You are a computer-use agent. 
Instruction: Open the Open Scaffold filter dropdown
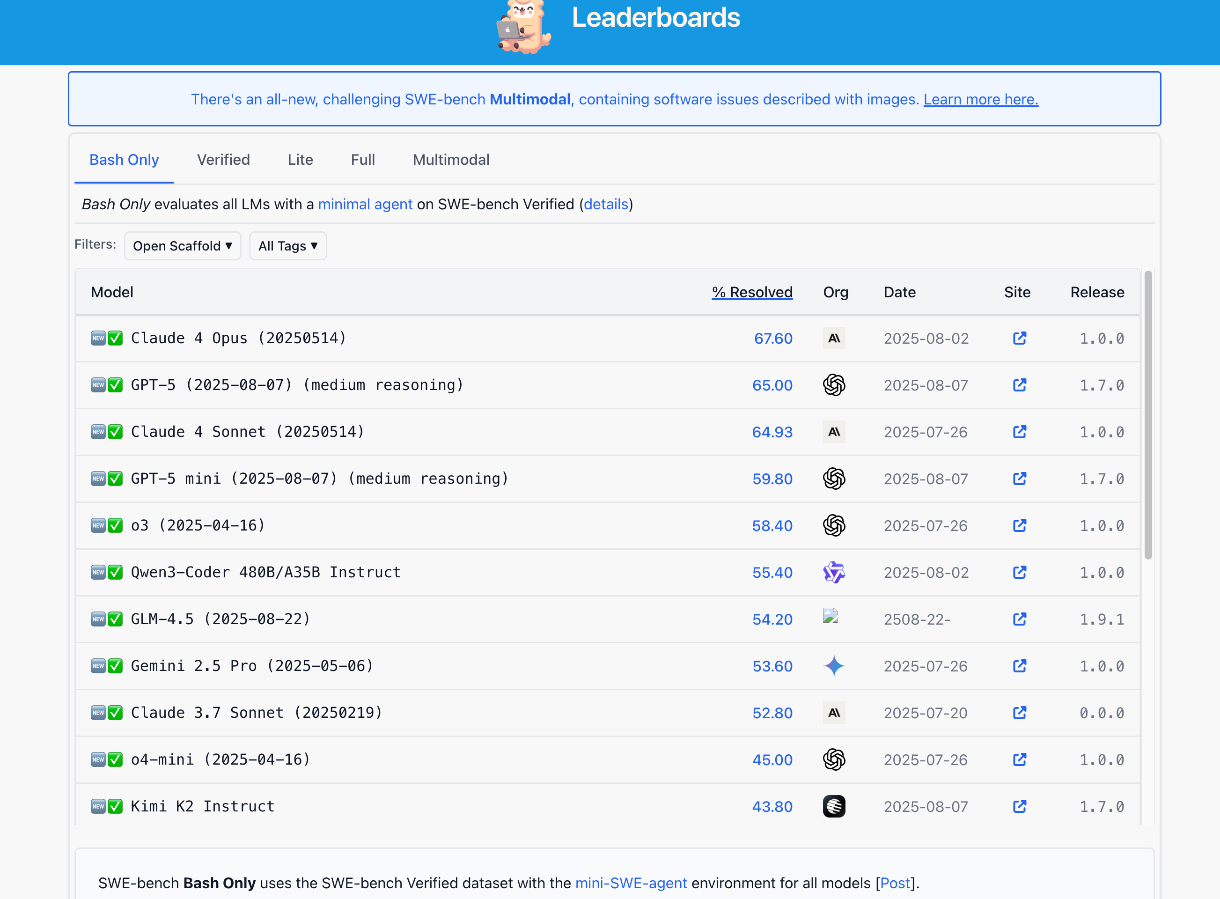(182, 246)
